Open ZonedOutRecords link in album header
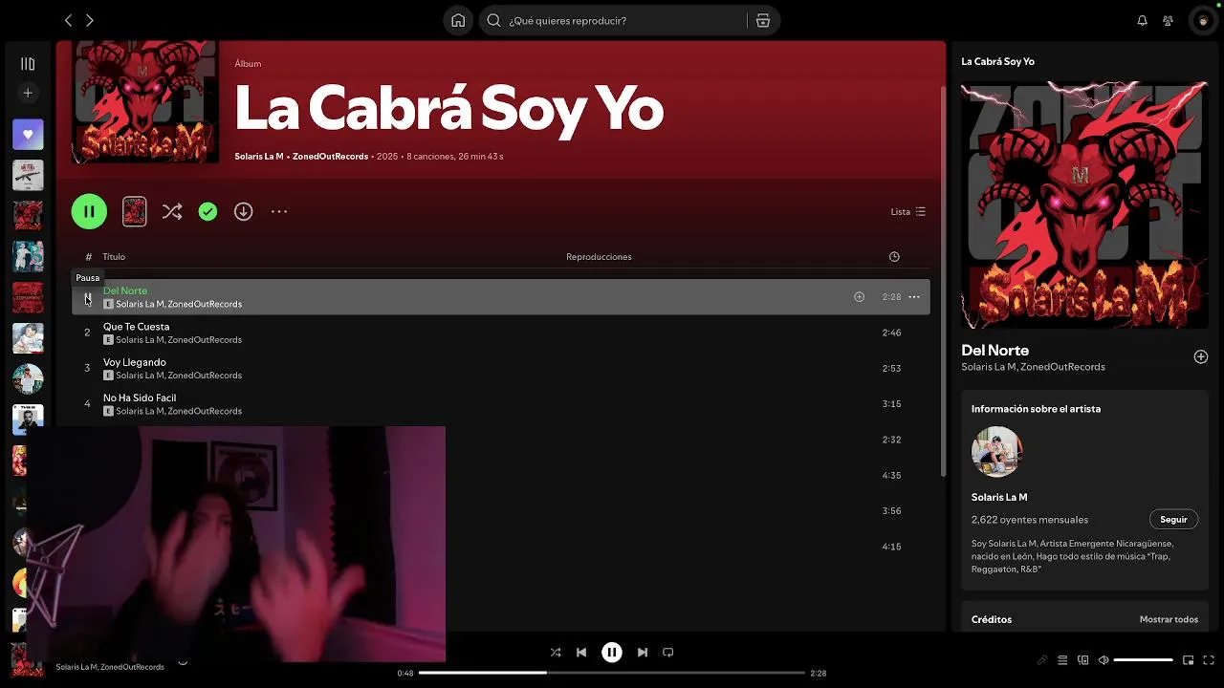The image size is (1224, 688). pos(330,157)
